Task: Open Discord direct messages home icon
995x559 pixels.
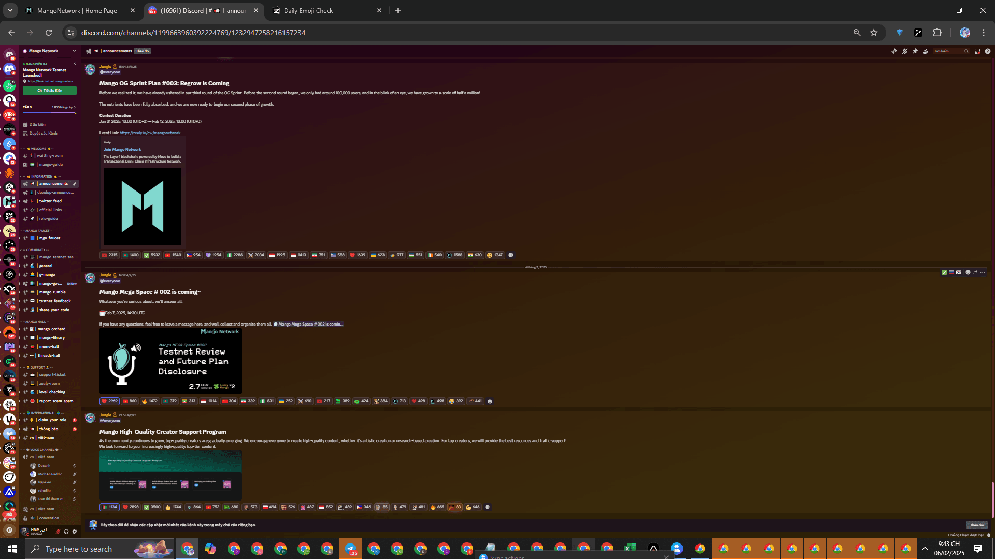Action: (9, 54)
